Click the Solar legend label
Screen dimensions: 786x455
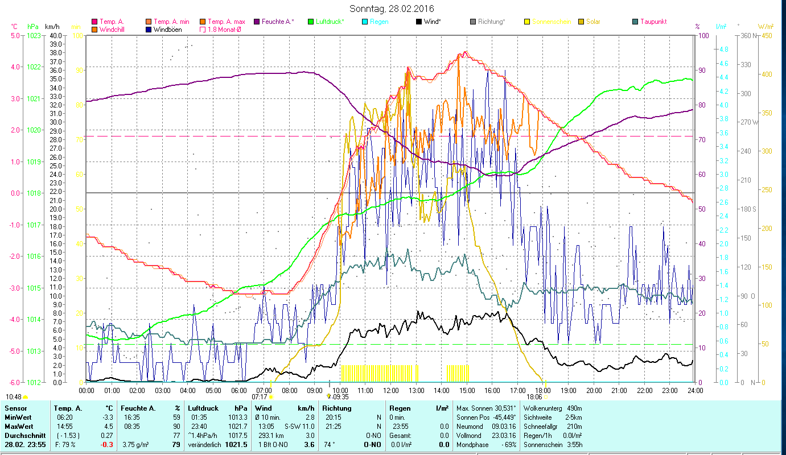593,22
